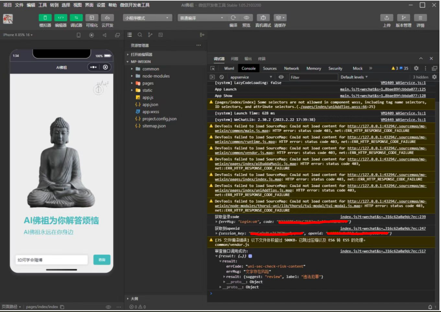Select the Network devtools tab

(292, 68)
